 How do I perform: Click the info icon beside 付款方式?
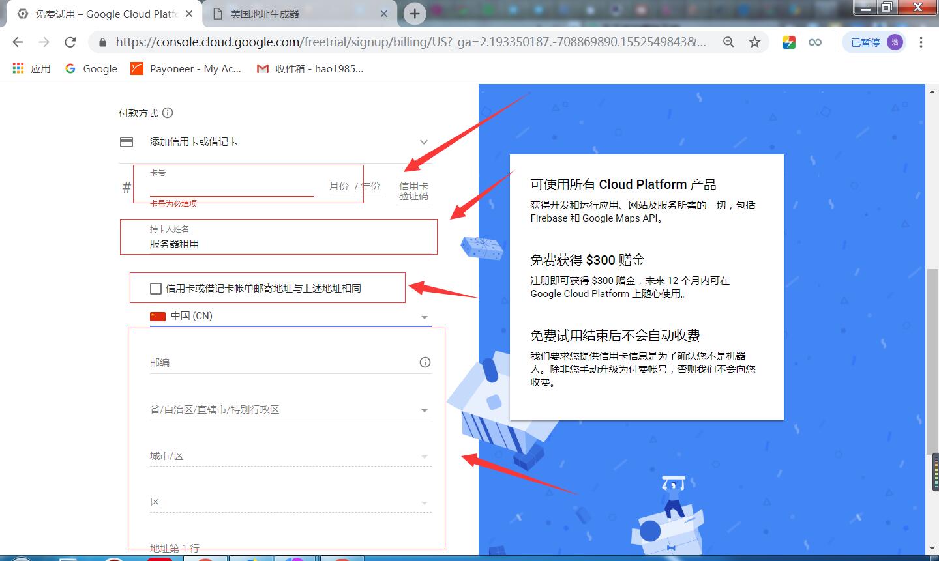coord(168,112)
